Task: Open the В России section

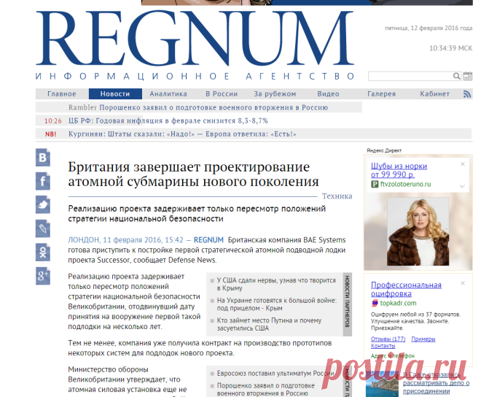Action: click(222, 94)
